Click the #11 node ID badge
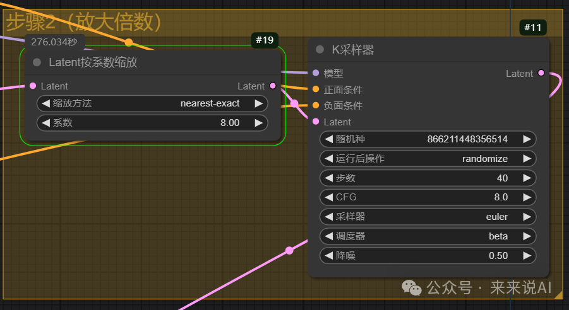This screenshot has width=569, height=310. (533, 28)
